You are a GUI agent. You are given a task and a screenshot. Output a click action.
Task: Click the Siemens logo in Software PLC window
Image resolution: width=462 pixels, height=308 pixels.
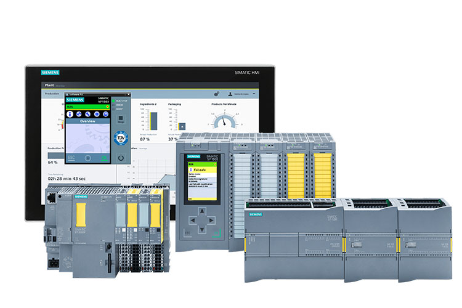pos(75,100)
